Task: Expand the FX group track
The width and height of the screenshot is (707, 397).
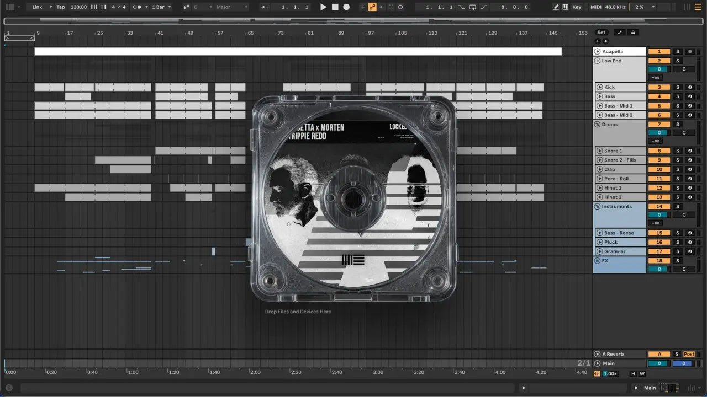Action: point(597,261)
